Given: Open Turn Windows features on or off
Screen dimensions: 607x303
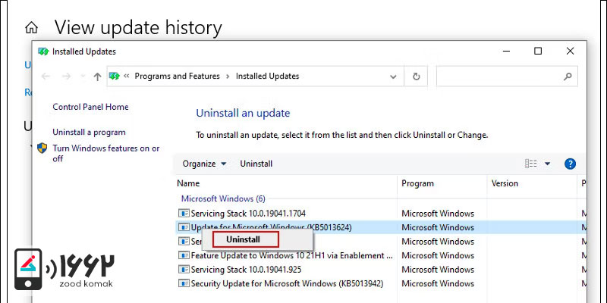Looking at the screenshot, I should (106, 154).
